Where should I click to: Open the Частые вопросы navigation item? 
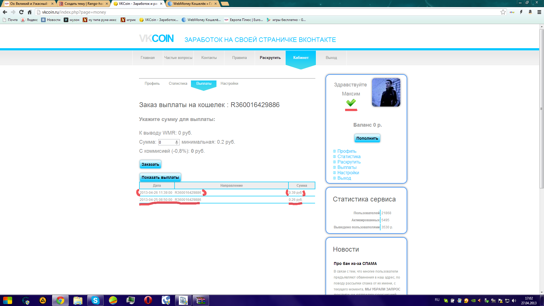point(178,58)
